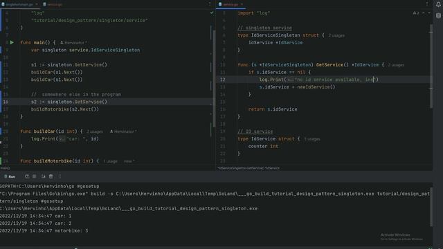Click the '// ID service' comment
Viewport: 443px width, 249px height.
point(255,131)
